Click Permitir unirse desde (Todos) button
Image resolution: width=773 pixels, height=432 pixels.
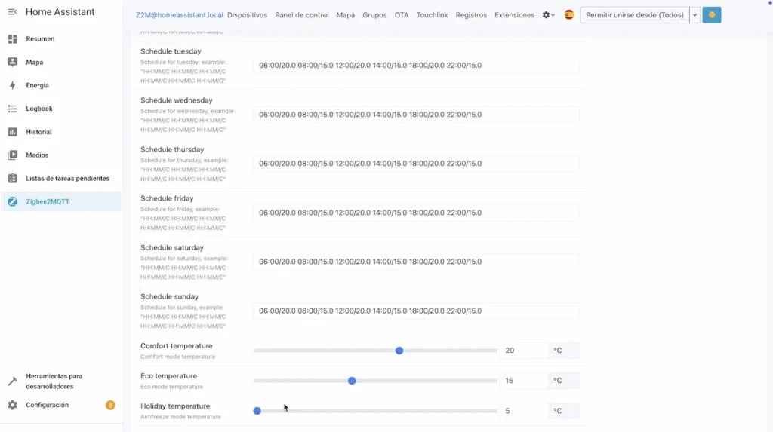pyautogui.click(x=634, y=15)
